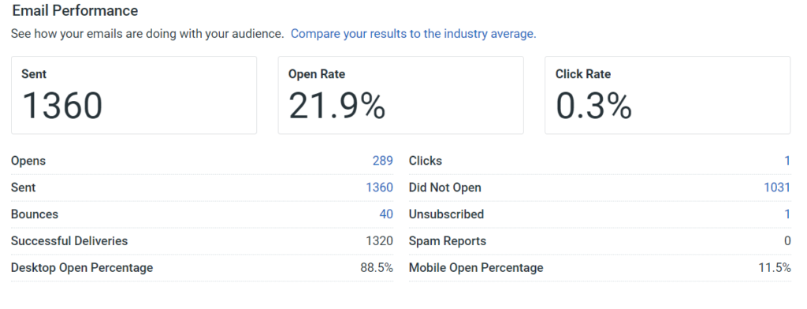Open the industry average comparison link
The image size is (807, 309).
point(413,34)
